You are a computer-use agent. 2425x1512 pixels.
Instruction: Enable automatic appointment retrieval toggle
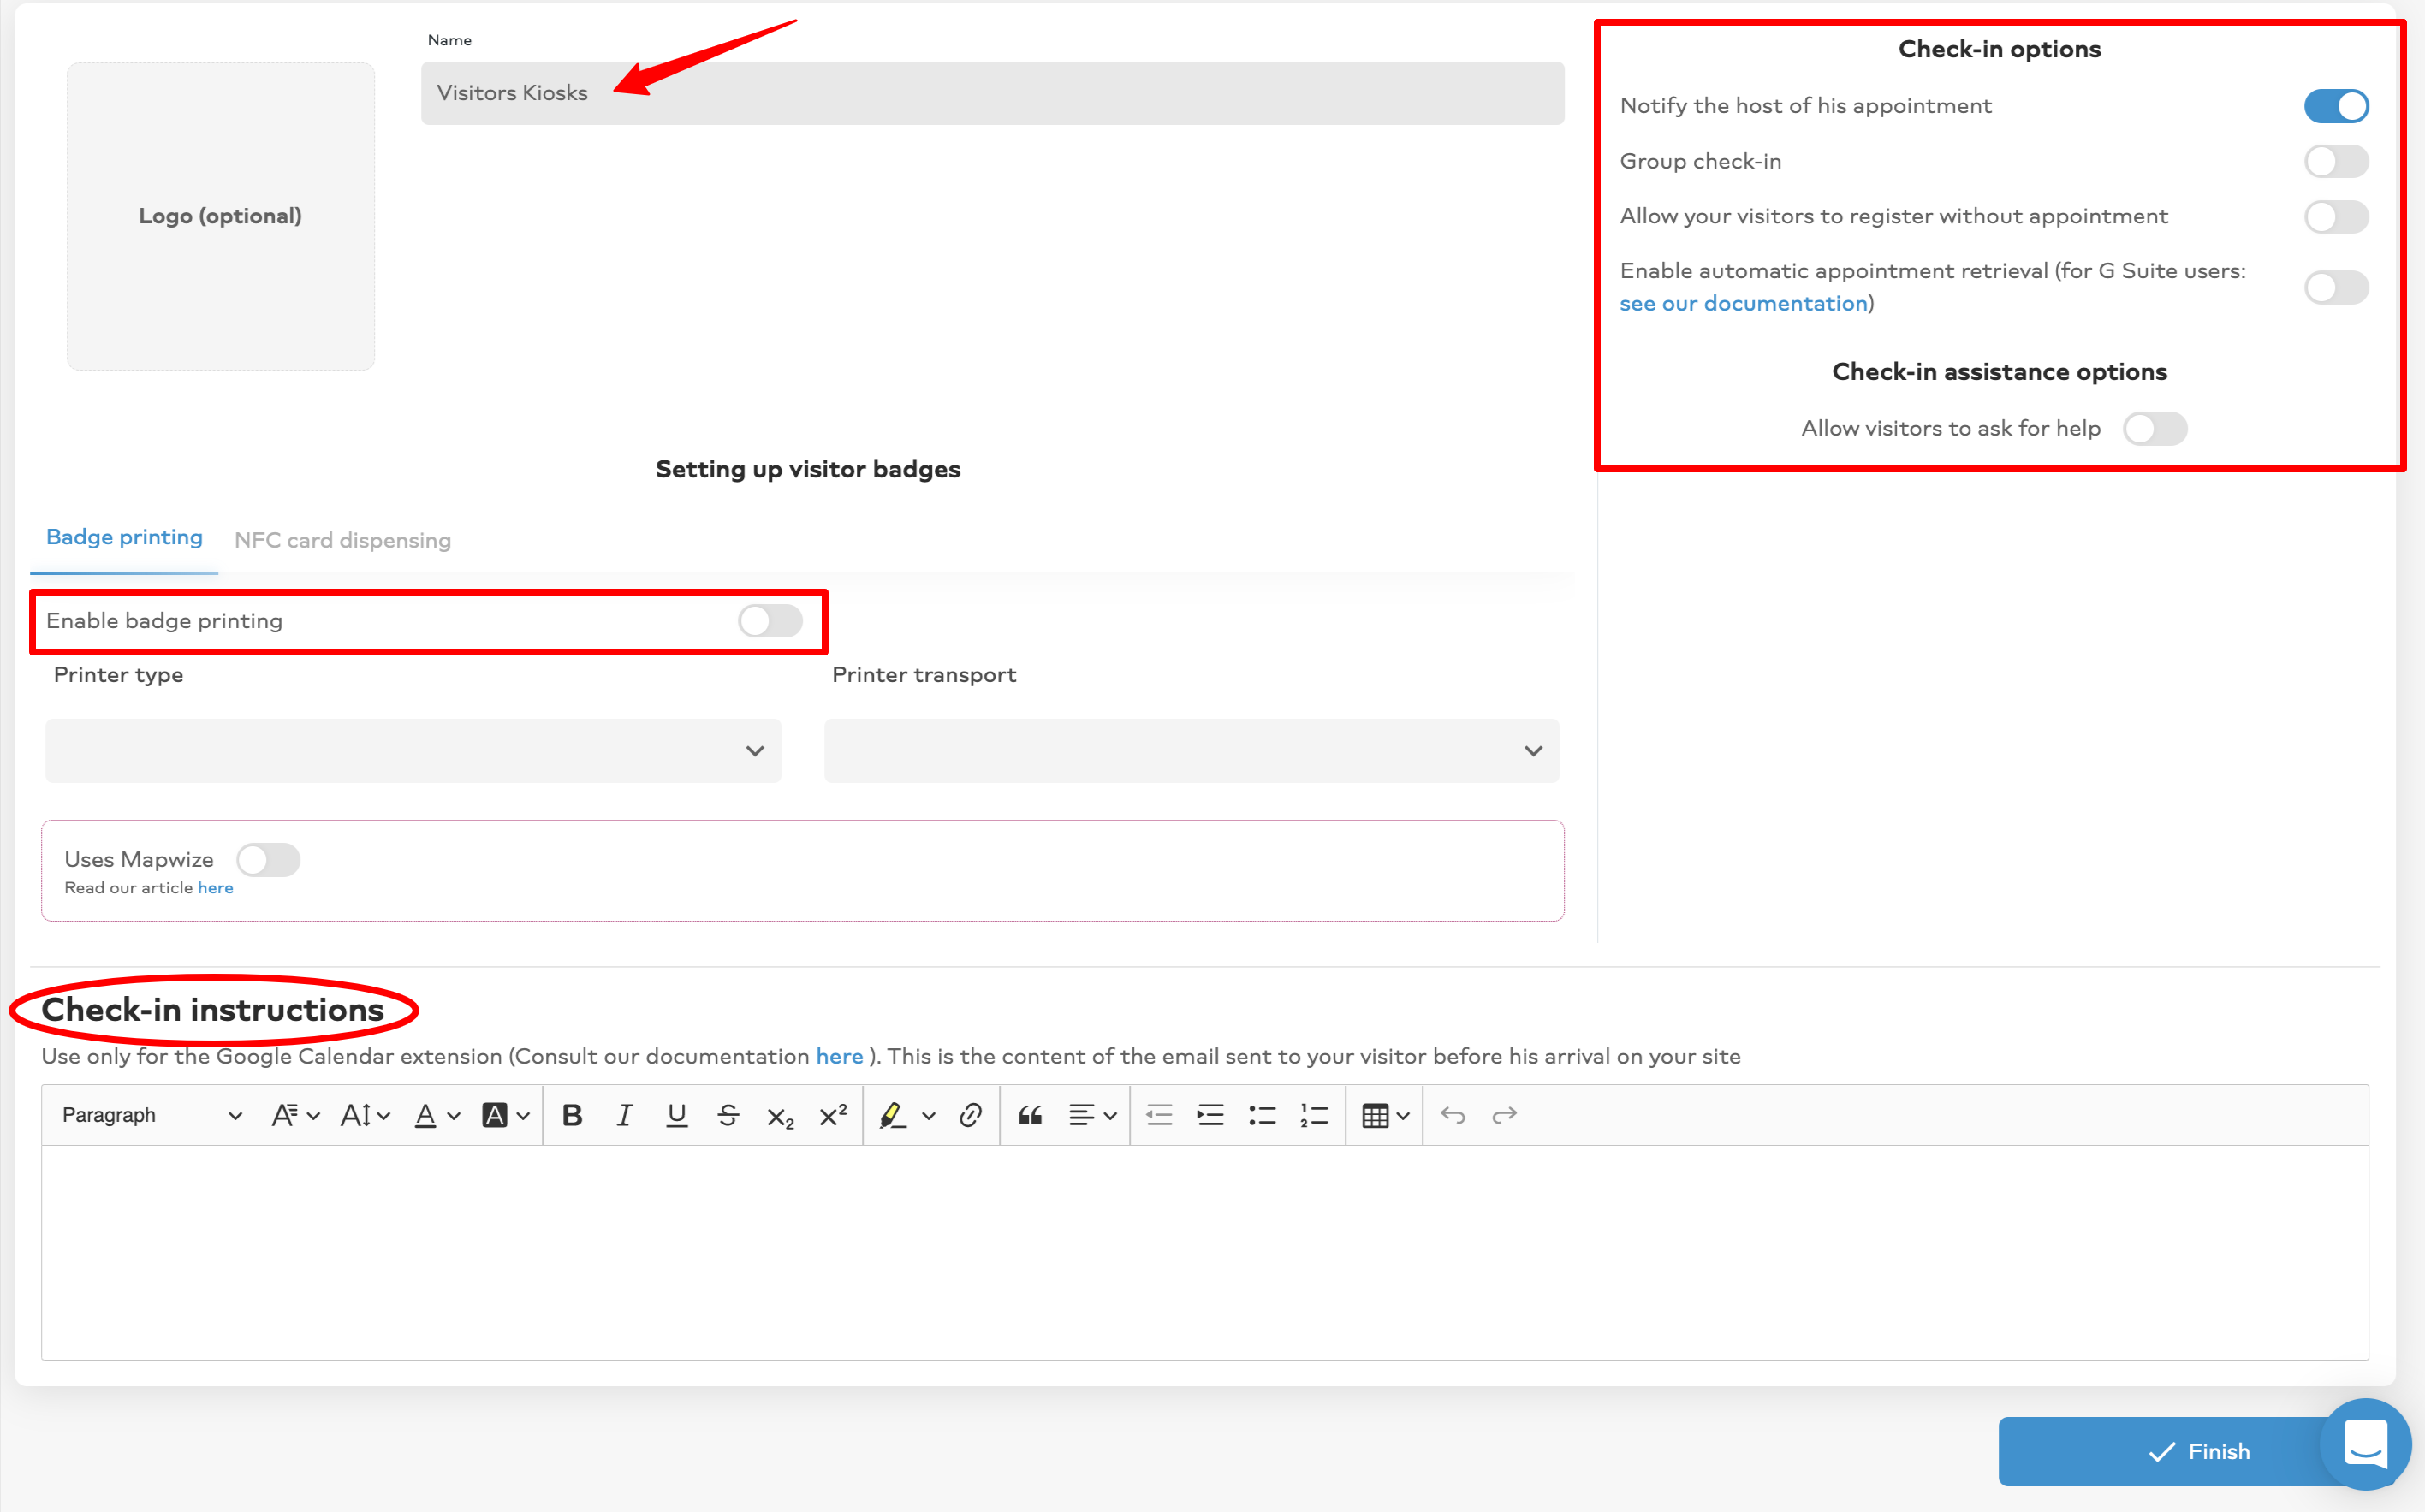pos(2336,287)
